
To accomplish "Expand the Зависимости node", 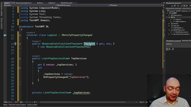I will click(169, 15).
